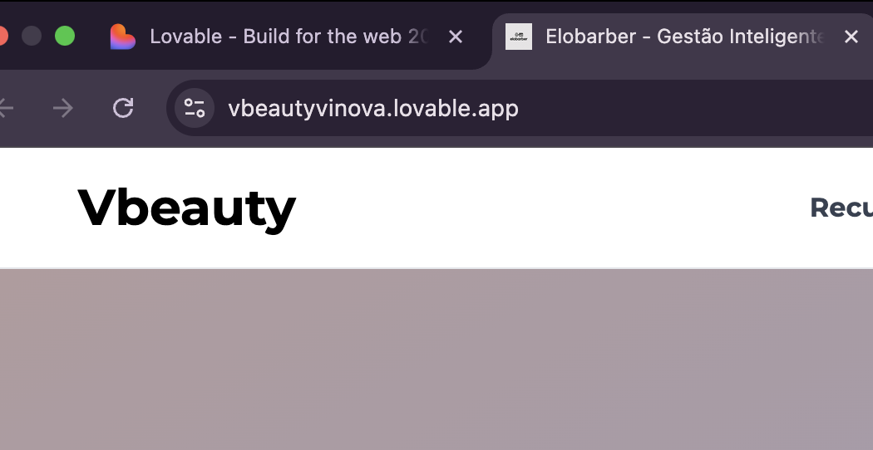Click the Elobarber tab favicon
Image resolution: width=873 pixels, height=450 pixels.
click(x=519, y=37)
